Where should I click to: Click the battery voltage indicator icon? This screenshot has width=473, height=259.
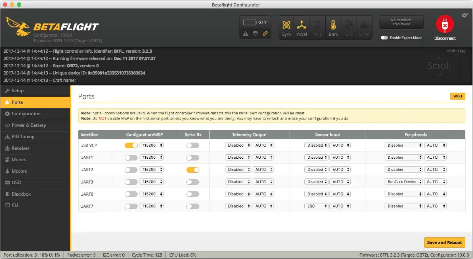pyautogui.click(x=250, y=22)
